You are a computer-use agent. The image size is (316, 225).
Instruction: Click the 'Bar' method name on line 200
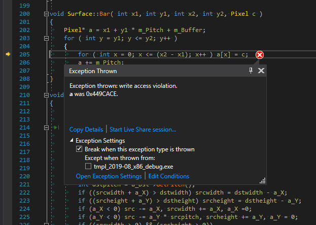[x=104, y=14]
